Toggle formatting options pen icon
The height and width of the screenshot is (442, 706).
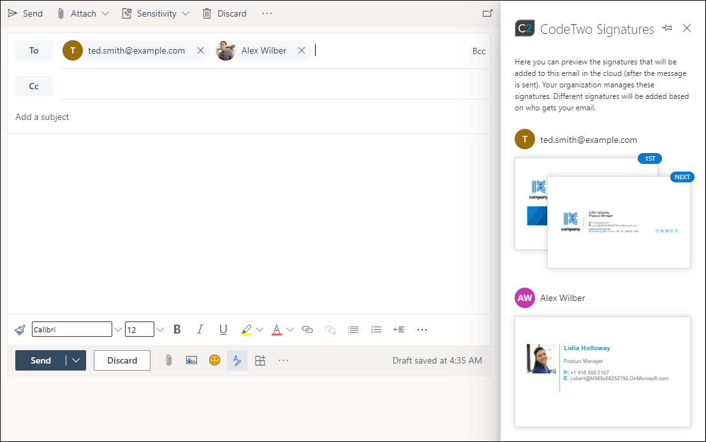coord(237,360)
